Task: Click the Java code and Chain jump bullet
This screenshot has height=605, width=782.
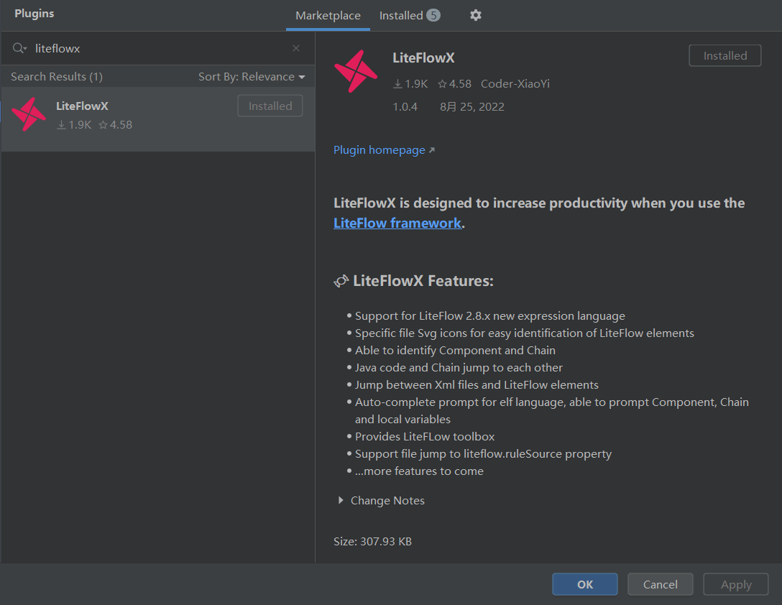Action: (459, 368)
